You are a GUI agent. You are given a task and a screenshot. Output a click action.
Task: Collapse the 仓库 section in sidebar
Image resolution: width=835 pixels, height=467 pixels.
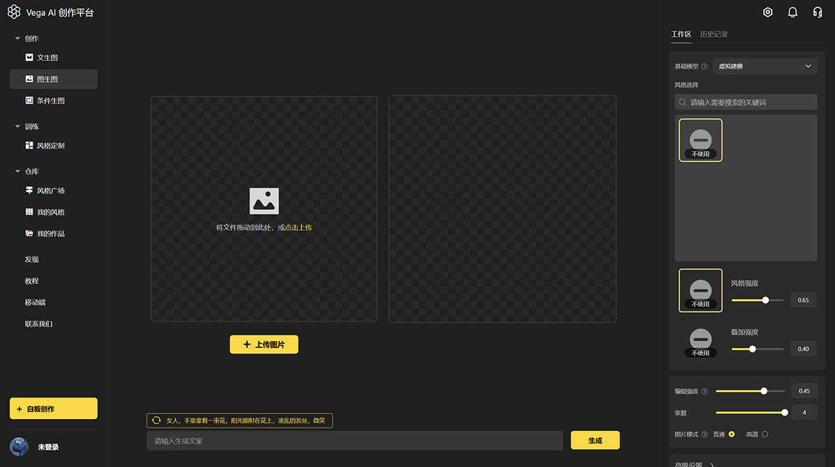[x=18, y=171]
